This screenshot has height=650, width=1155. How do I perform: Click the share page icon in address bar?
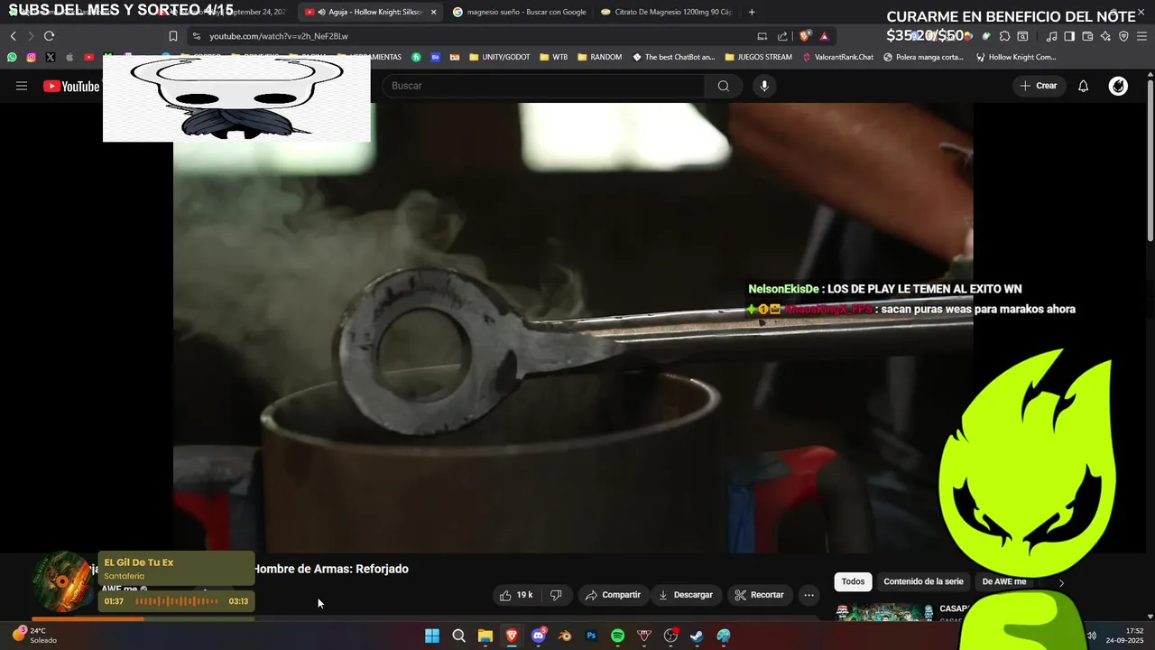[782, 36]
